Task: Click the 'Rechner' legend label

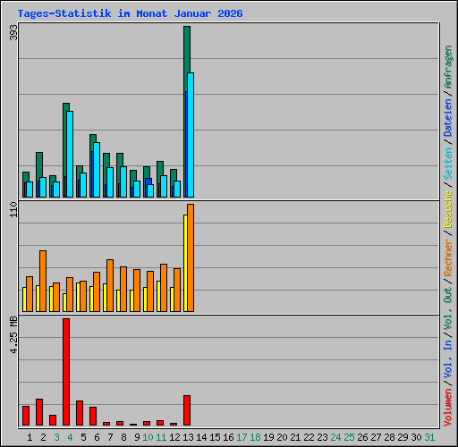Action: click(448, 257)
